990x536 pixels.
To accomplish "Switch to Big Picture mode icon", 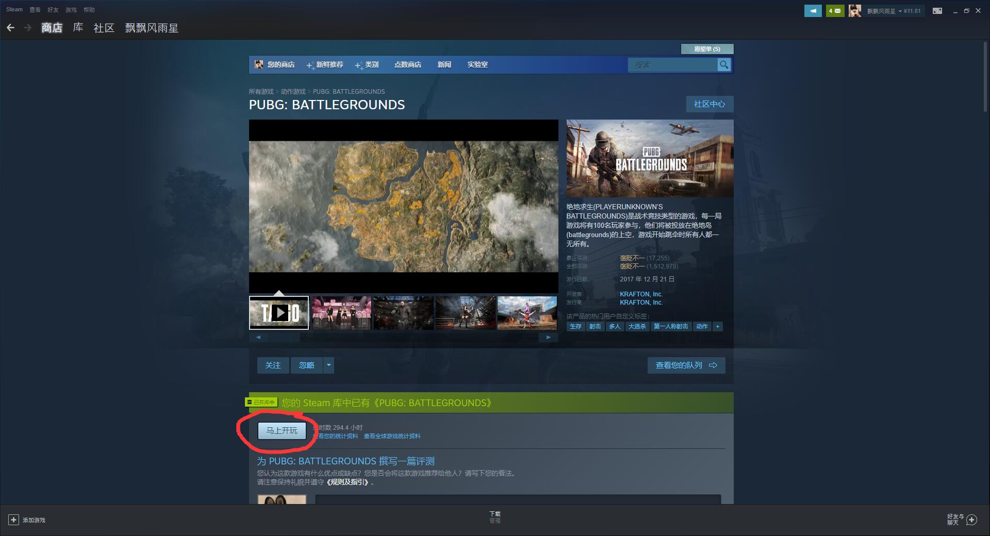I will tap(937, 11).
